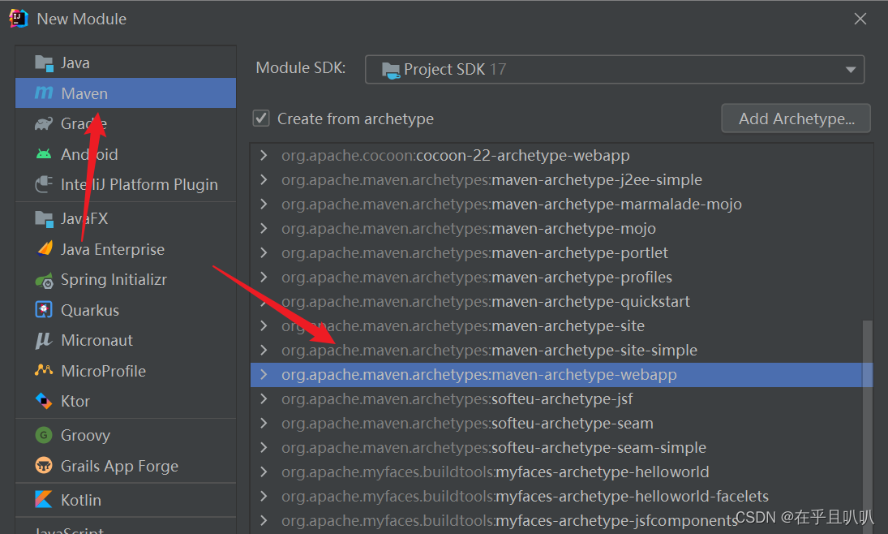Expand maven-archetype-marmalade-mojo entry
The width and height of the screenshot is (888, 534).
coord(264,204)
